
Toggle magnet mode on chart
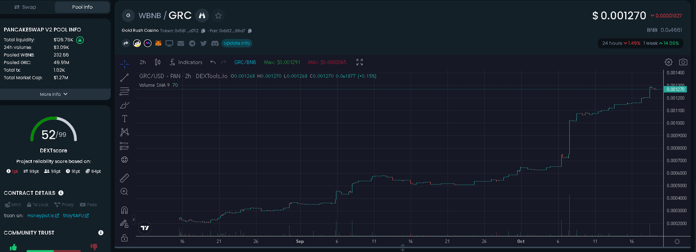[124, 210]
